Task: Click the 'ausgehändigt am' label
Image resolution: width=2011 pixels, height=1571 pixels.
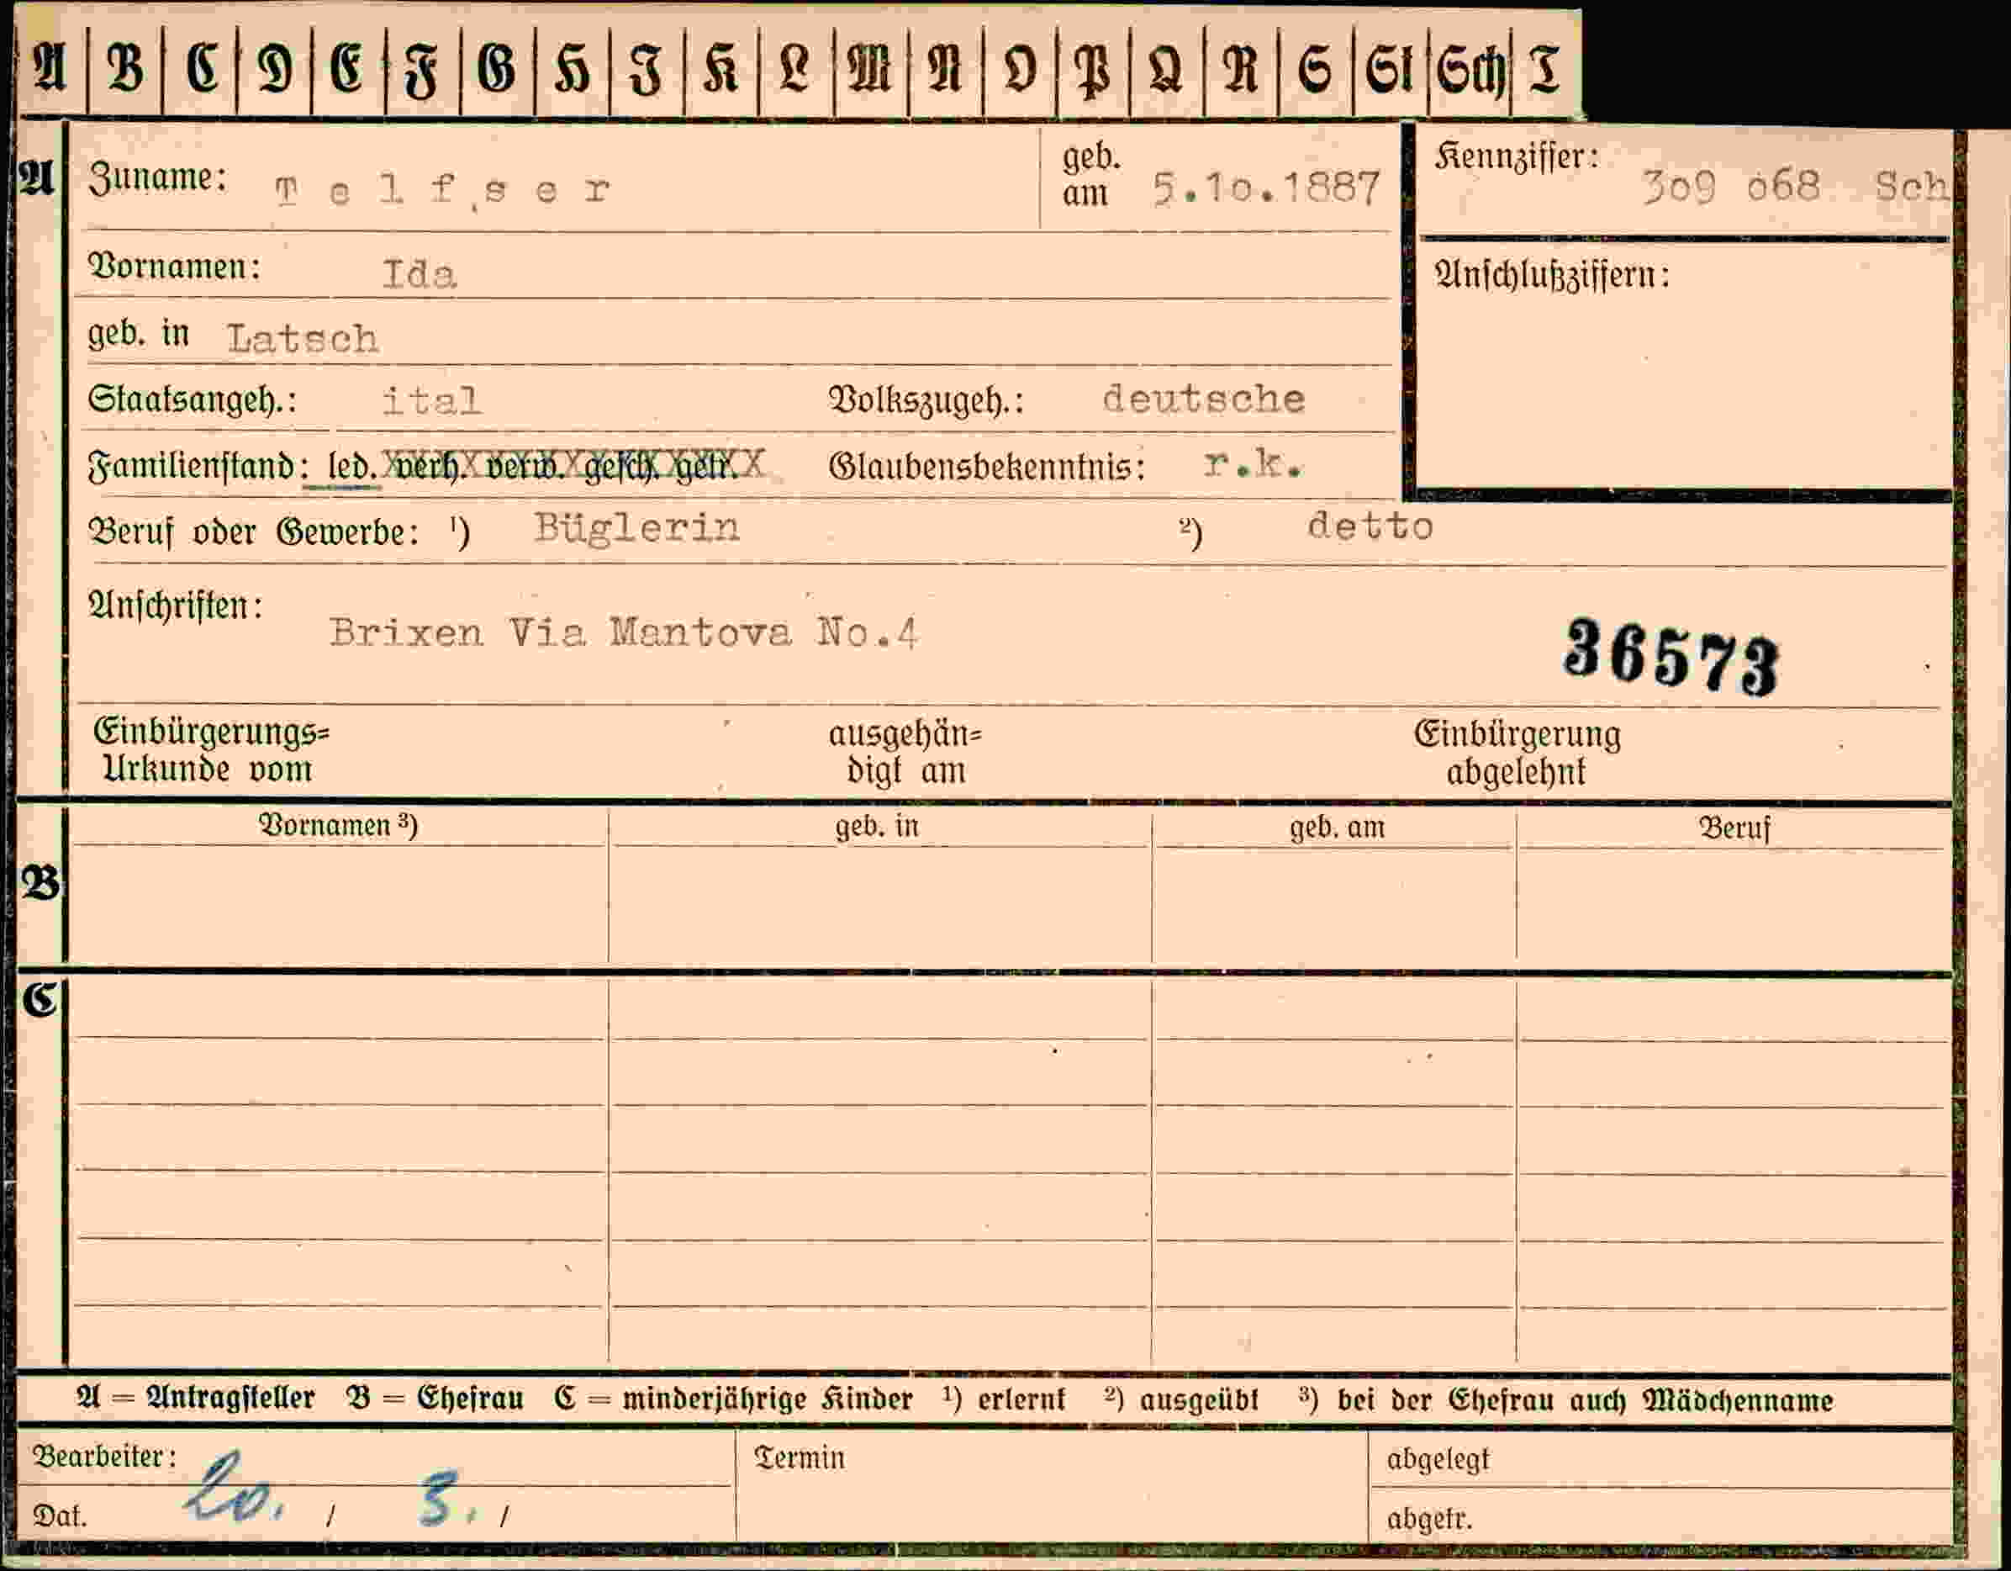Action: coord(905,753)
